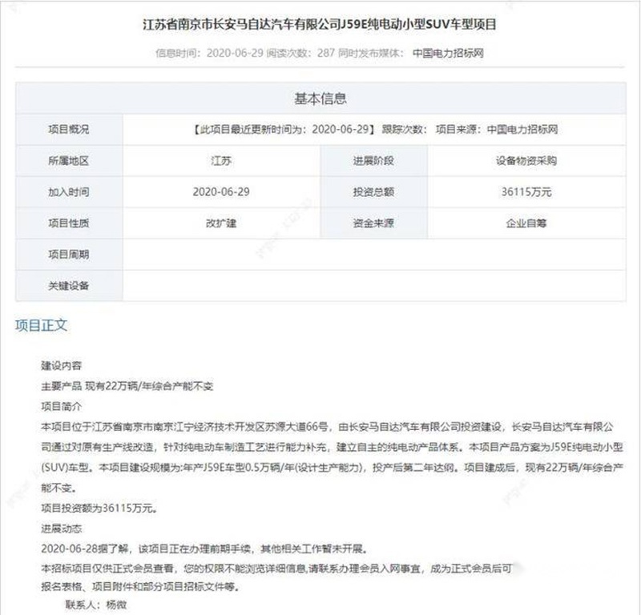The width and height of the screenshot is (641, 615).
Task: Click the 项目正文 section heading
Action: 42,325
